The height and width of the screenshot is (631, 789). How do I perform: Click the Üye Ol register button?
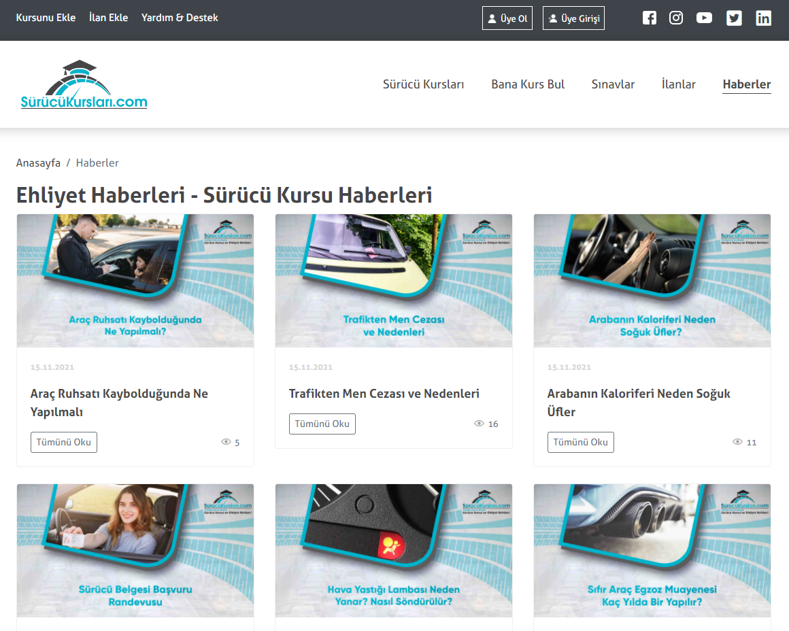tap(507, 18)
